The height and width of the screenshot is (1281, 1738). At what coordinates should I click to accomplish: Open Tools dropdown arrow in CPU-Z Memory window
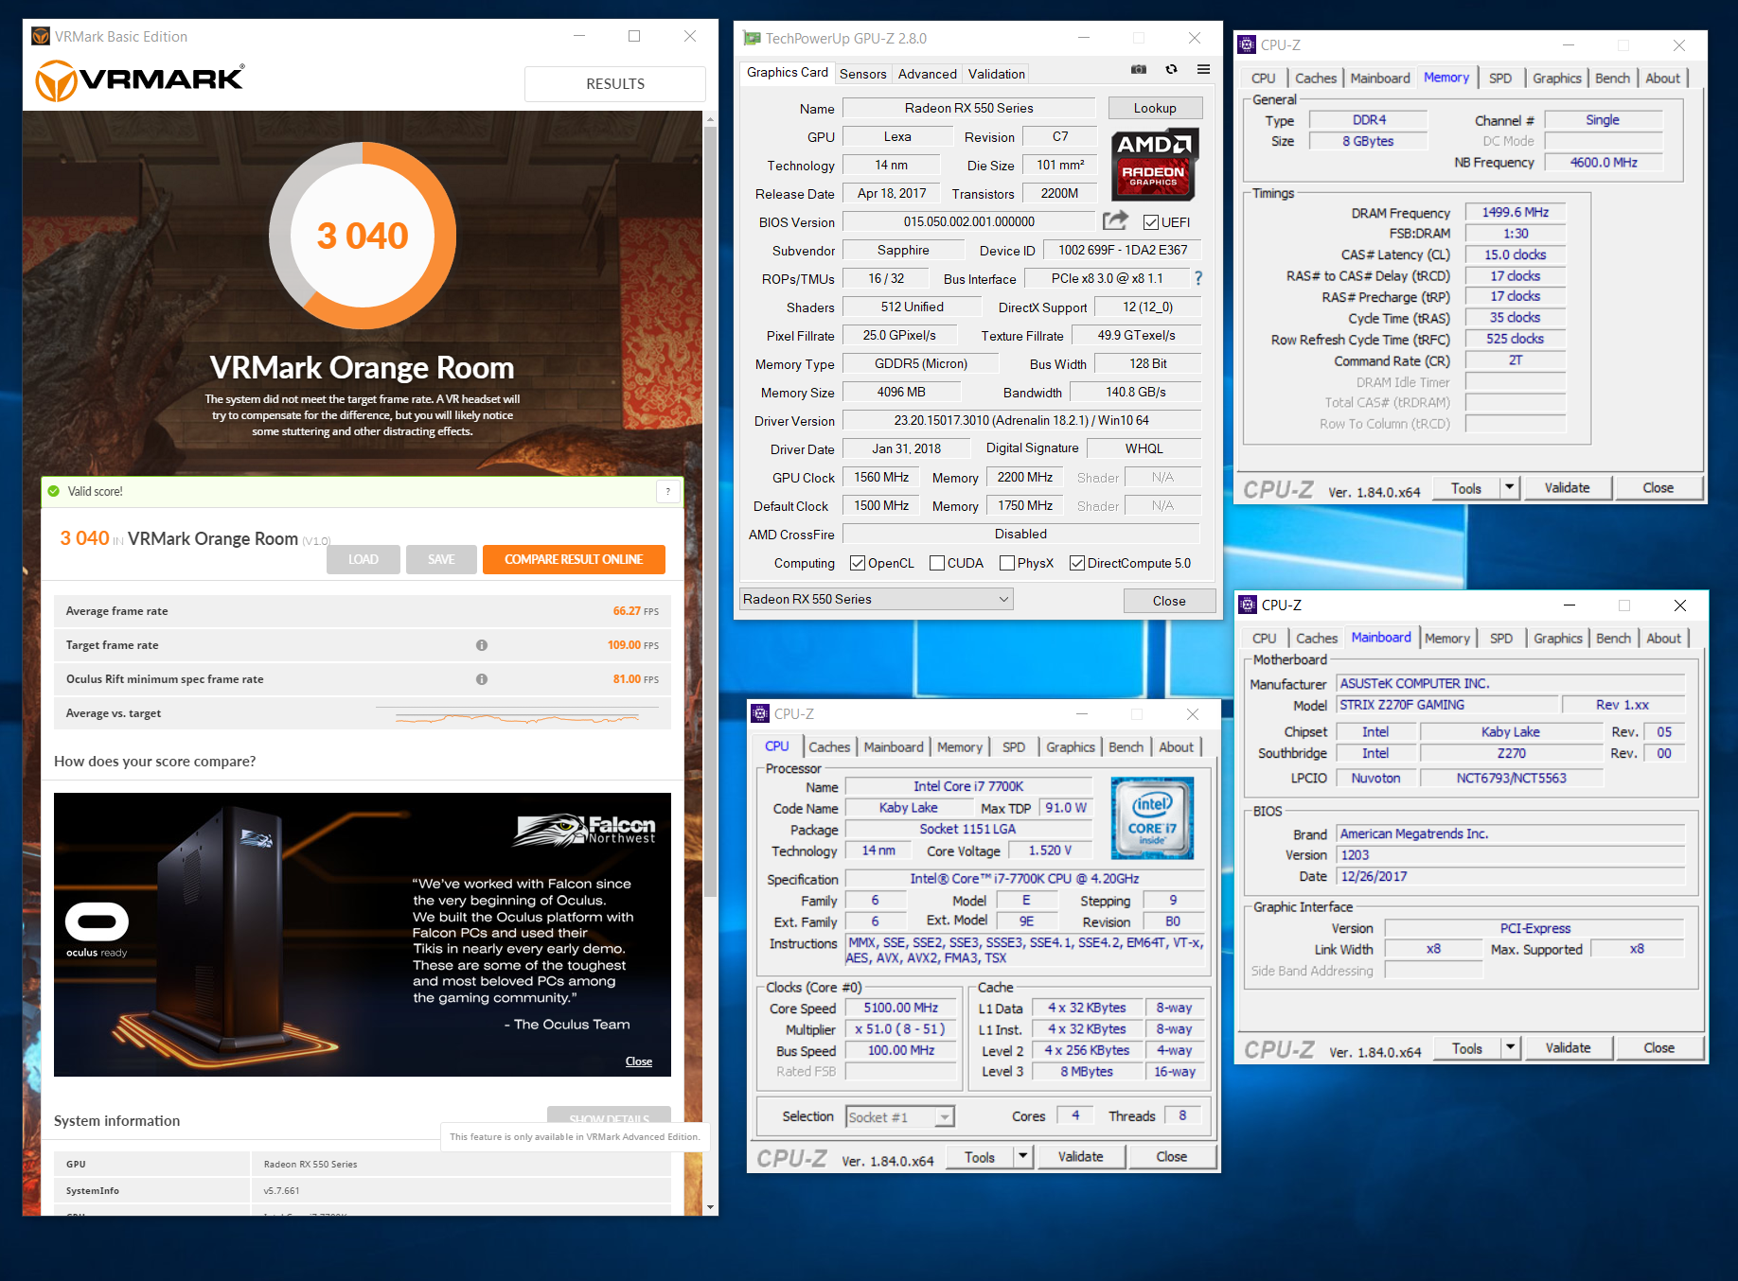[x=1510, y=487]
